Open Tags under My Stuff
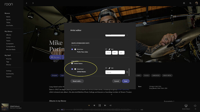The width and height of the screenshot is (200, 112). point(8,62)
